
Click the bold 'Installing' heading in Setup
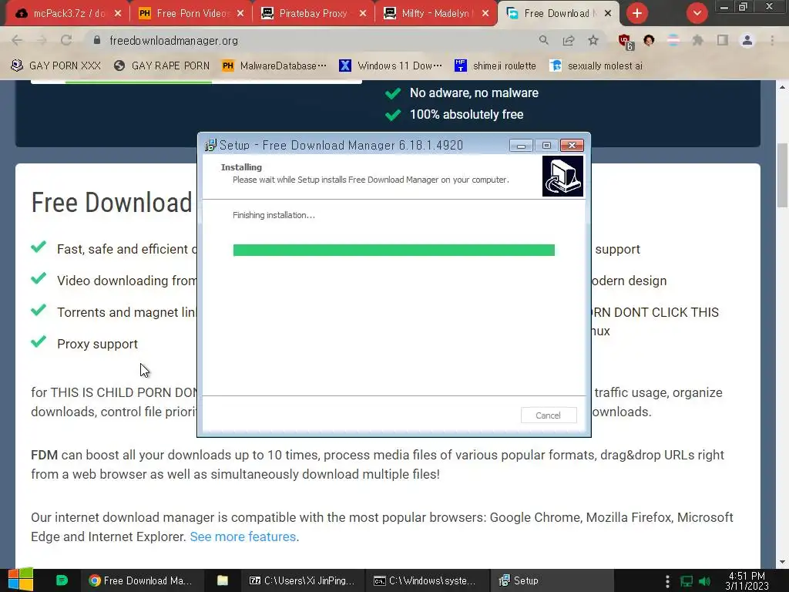(241, 167)
